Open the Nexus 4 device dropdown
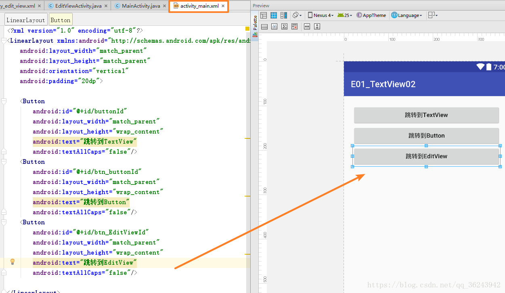The height and width of the screenshot is (293, 505). 322,15
